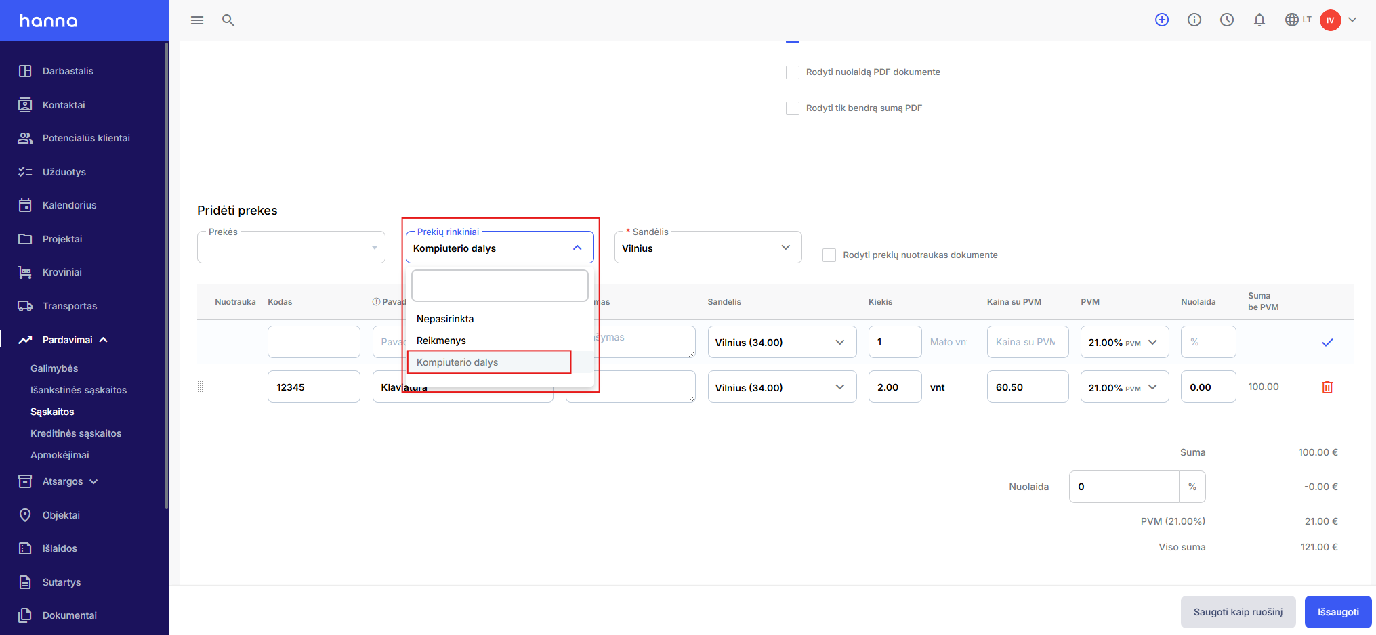
Task: Click the empty Kodas input field
Action: (314, 342)
